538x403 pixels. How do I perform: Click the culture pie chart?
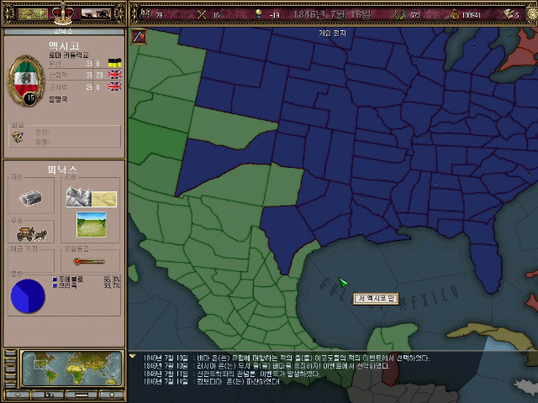click(x=28, y=296)
